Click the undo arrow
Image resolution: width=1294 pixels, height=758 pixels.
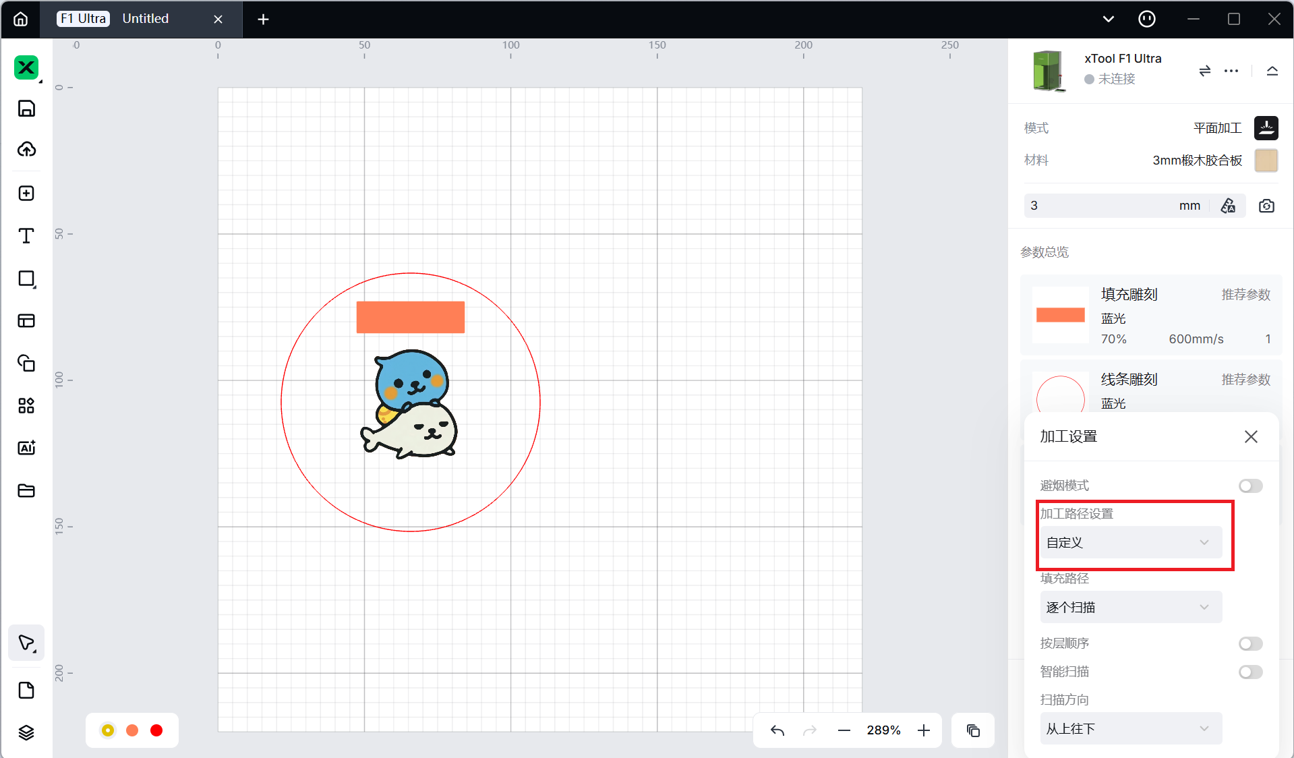tap(777, 730)
